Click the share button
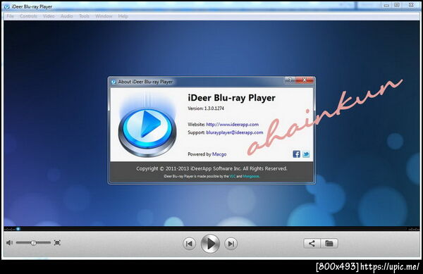423x274 pixels. (312, 244)
